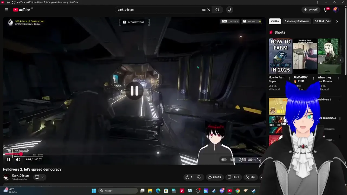The image size is (347, 195).
Task: Open the subscription notification bell dropdown
Action: pos(40,177)
